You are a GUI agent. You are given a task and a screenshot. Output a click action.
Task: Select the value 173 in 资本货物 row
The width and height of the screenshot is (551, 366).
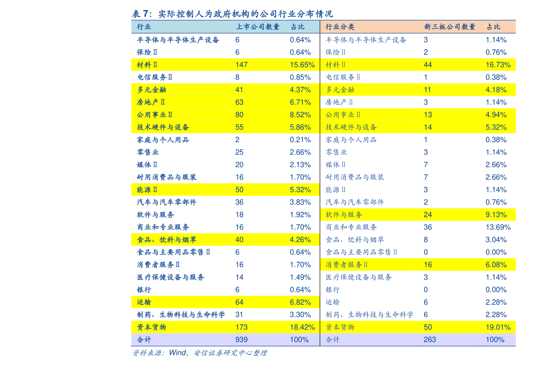coord(241,327)
